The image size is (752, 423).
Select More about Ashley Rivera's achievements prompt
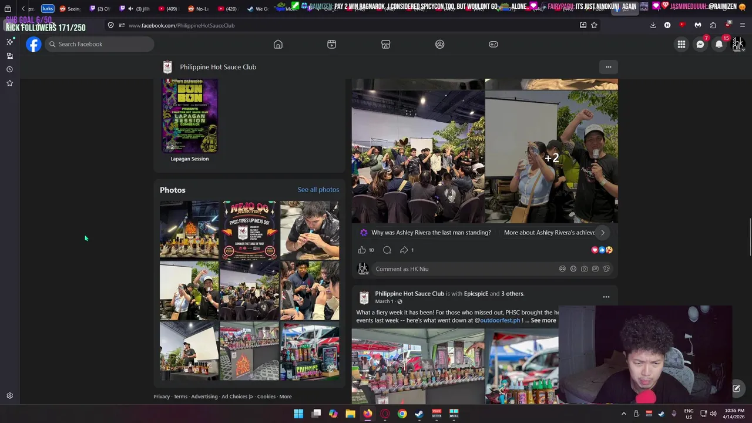[549, 233]
